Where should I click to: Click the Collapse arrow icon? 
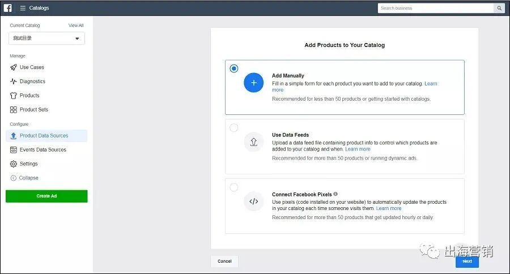tap(14, 178)
